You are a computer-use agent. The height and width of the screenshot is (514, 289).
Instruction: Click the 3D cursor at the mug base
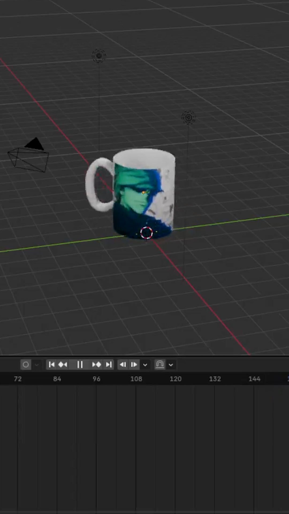point(146,233)
